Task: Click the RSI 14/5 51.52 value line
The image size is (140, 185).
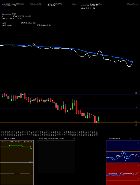Action: click(x=17, y=16)
